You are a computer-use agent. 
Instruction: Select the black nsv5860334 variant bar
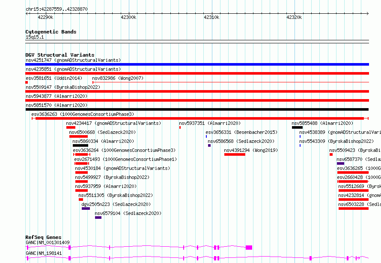click(x=80, y=145)
